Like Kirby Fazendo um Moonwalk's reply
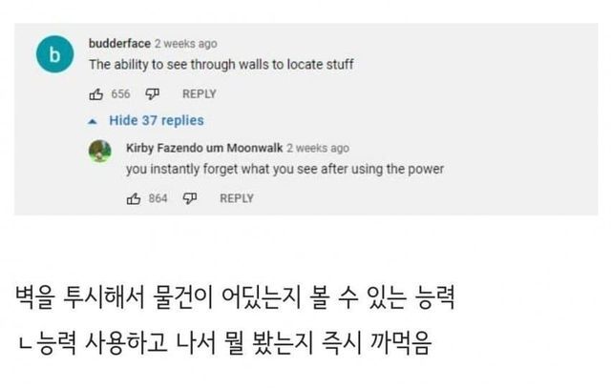Viewport: 611px width, 388px height. 134,198
